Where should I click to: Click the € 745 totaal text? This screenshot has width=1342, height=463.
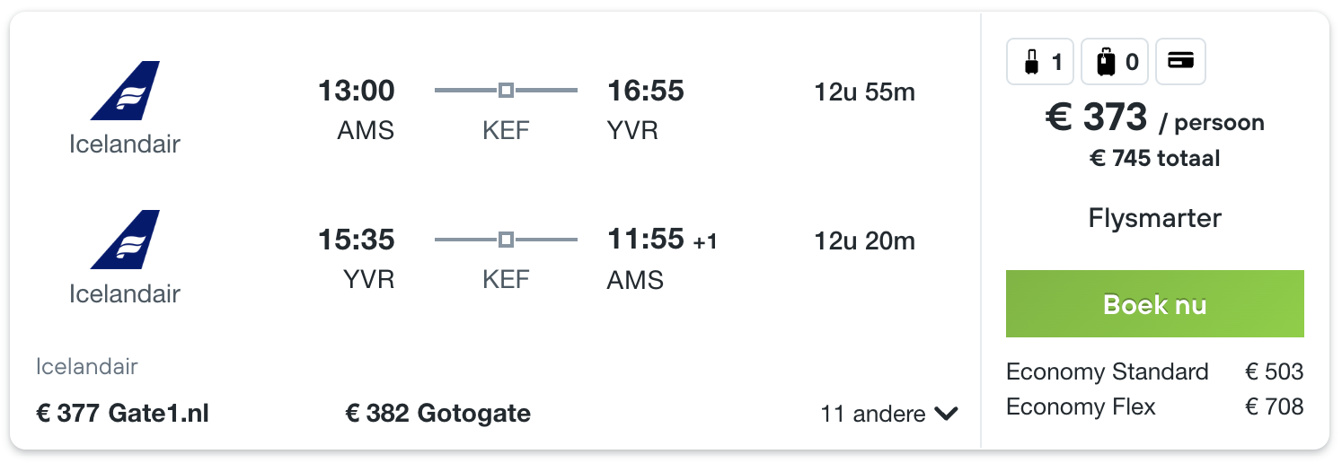[1154, 159]
